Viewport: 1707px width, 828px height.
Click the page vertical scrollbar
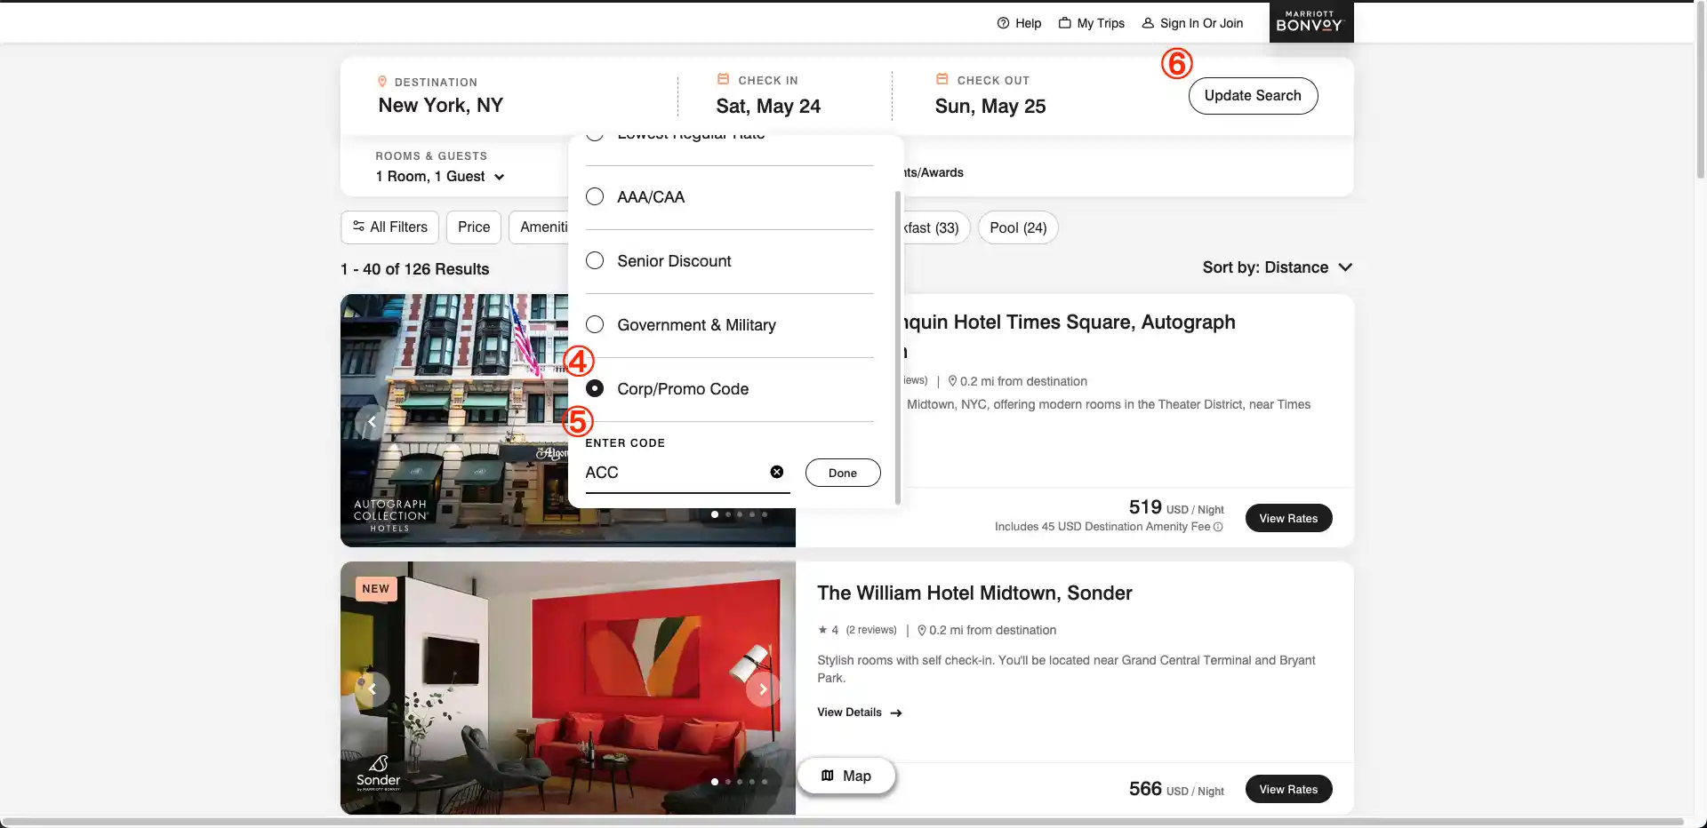pyautogui.click(x=1700, y=89)
